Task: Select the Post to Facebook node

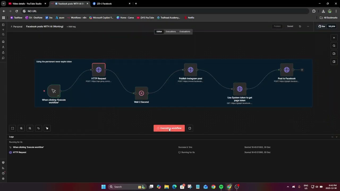Action: point(287,70)
